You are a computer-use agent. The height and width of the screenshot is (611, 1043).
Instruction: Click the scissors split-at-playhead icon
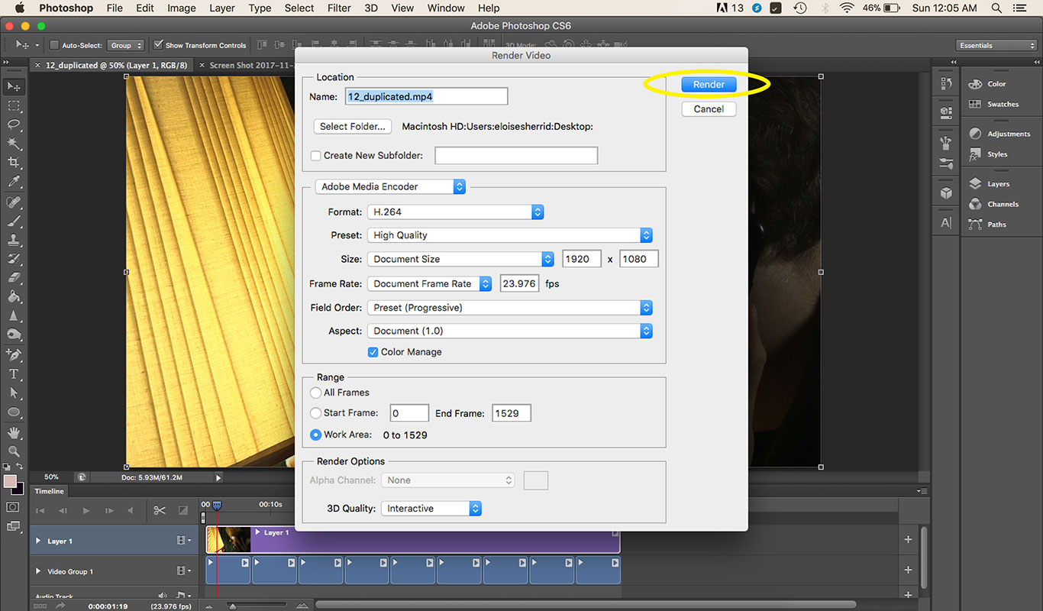click(x=160, y=510)
